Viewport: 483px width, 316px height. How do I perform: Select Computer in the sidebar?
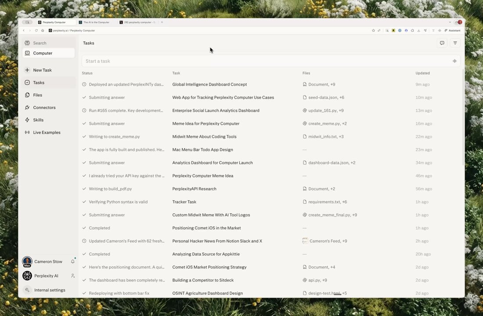coord(48,53)
